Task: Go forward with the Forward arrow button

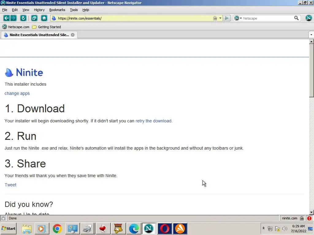Action: tap(13, 18)
